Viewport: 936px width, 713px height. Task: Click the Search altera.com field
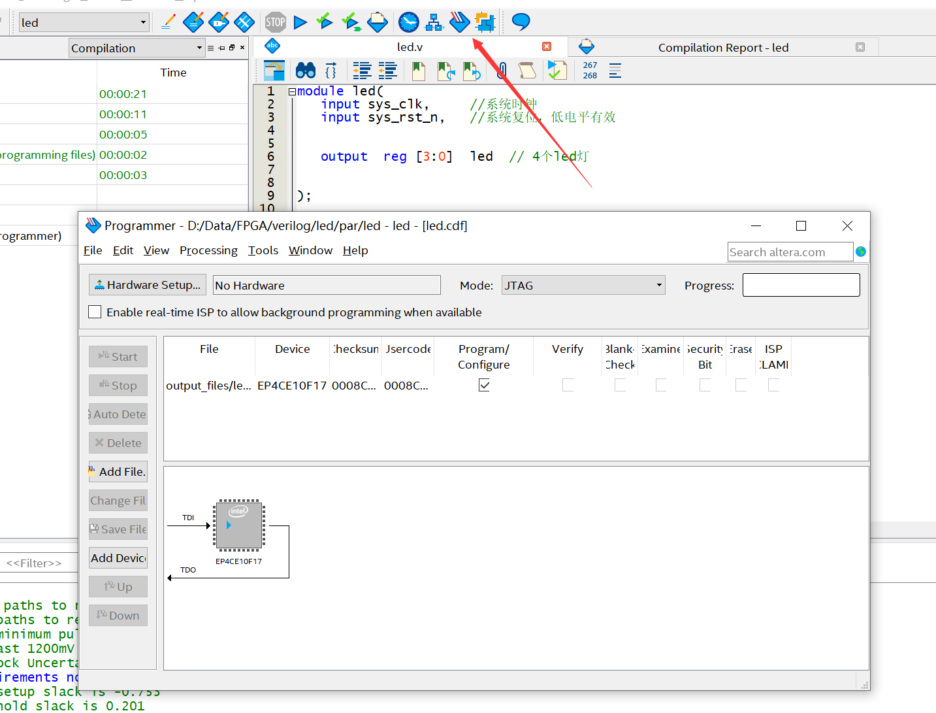[790, 252]
